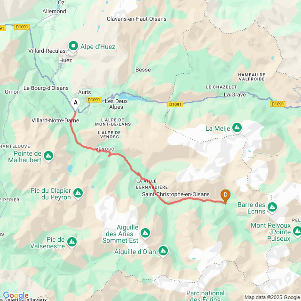Click the Les Deux Alpes label

116,104
